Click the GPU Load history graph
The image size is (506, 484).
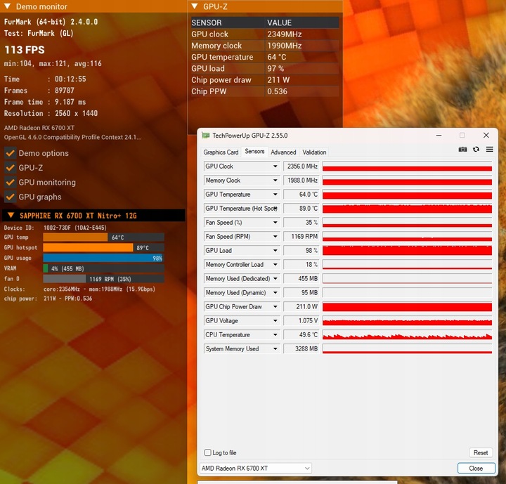point(407,250)
